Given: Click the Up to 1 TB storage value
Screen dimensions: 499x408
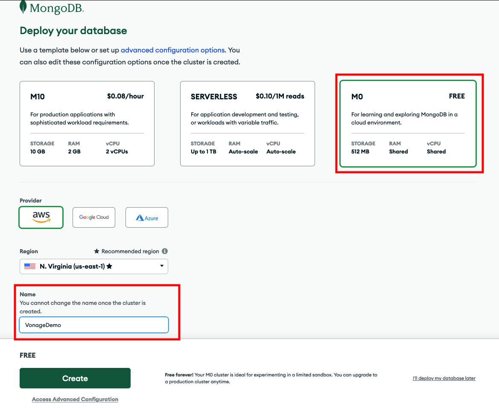Looking at the screenshot, I should pos(203,152).
